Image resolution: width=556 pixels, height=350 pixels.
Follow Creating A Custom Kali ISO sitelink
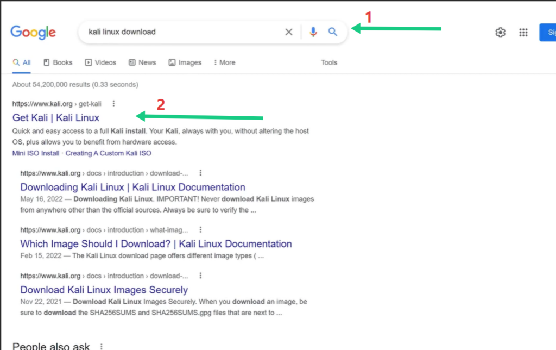coord(109,153)
